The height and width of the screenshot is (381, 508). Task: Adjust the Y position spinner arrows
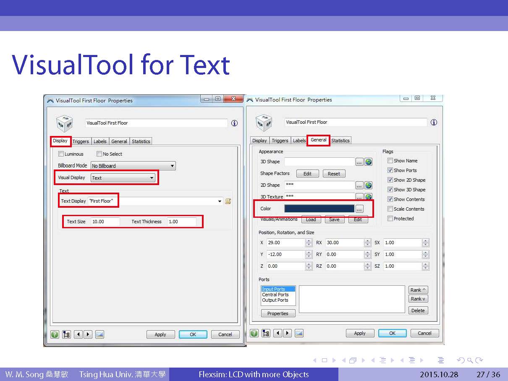(309, 254)
